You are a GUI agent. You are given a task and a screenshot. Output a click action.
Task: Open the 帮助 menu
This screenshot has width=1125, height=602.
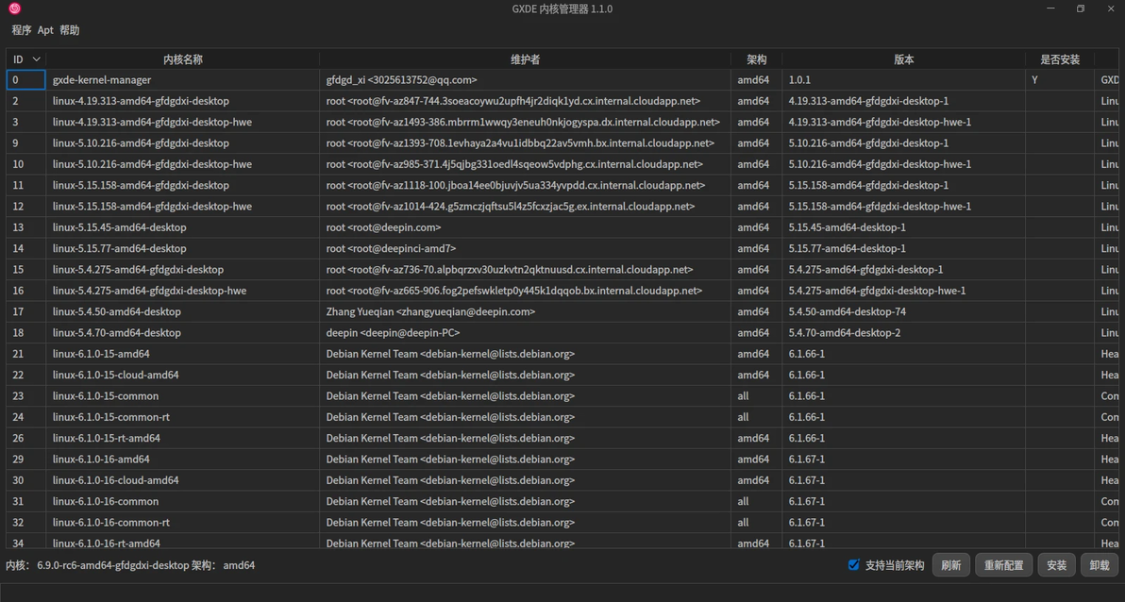click(x=70, y=30)
